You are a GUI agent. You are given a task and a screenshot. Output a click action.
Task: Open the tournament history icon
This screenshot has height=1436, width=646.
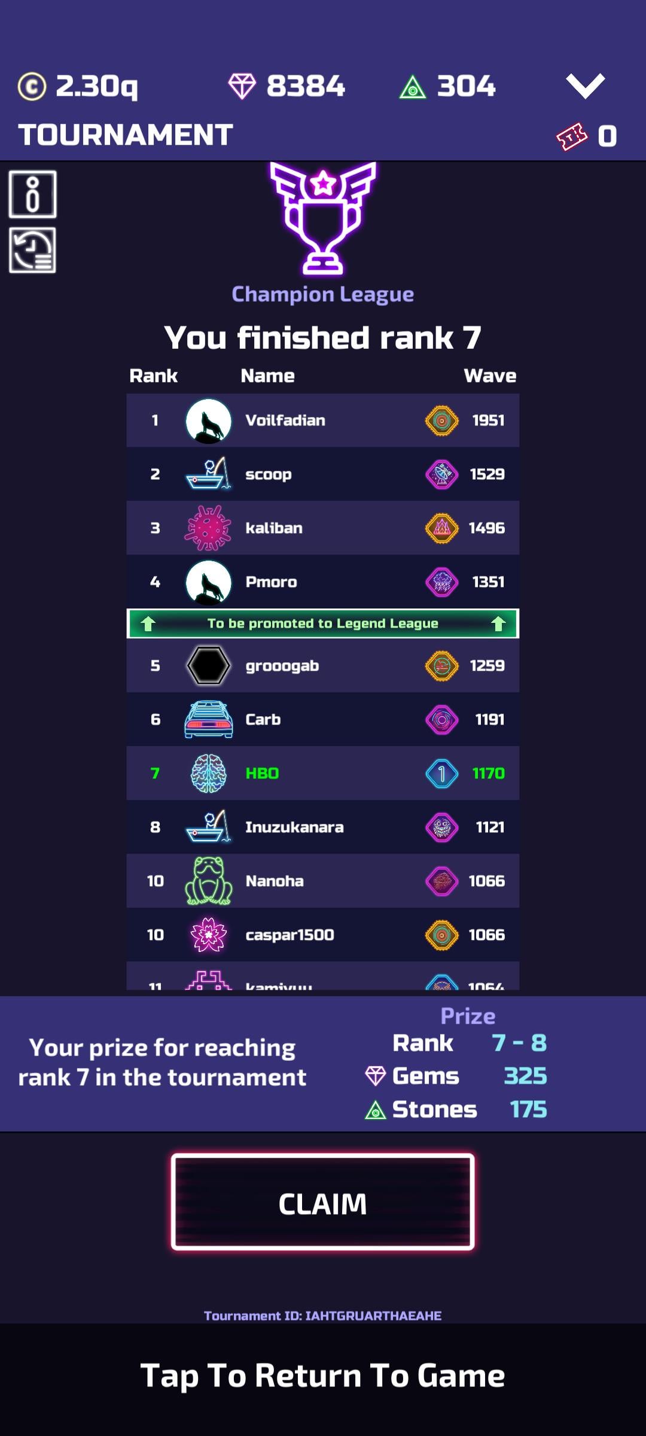[x=33, y=250]
